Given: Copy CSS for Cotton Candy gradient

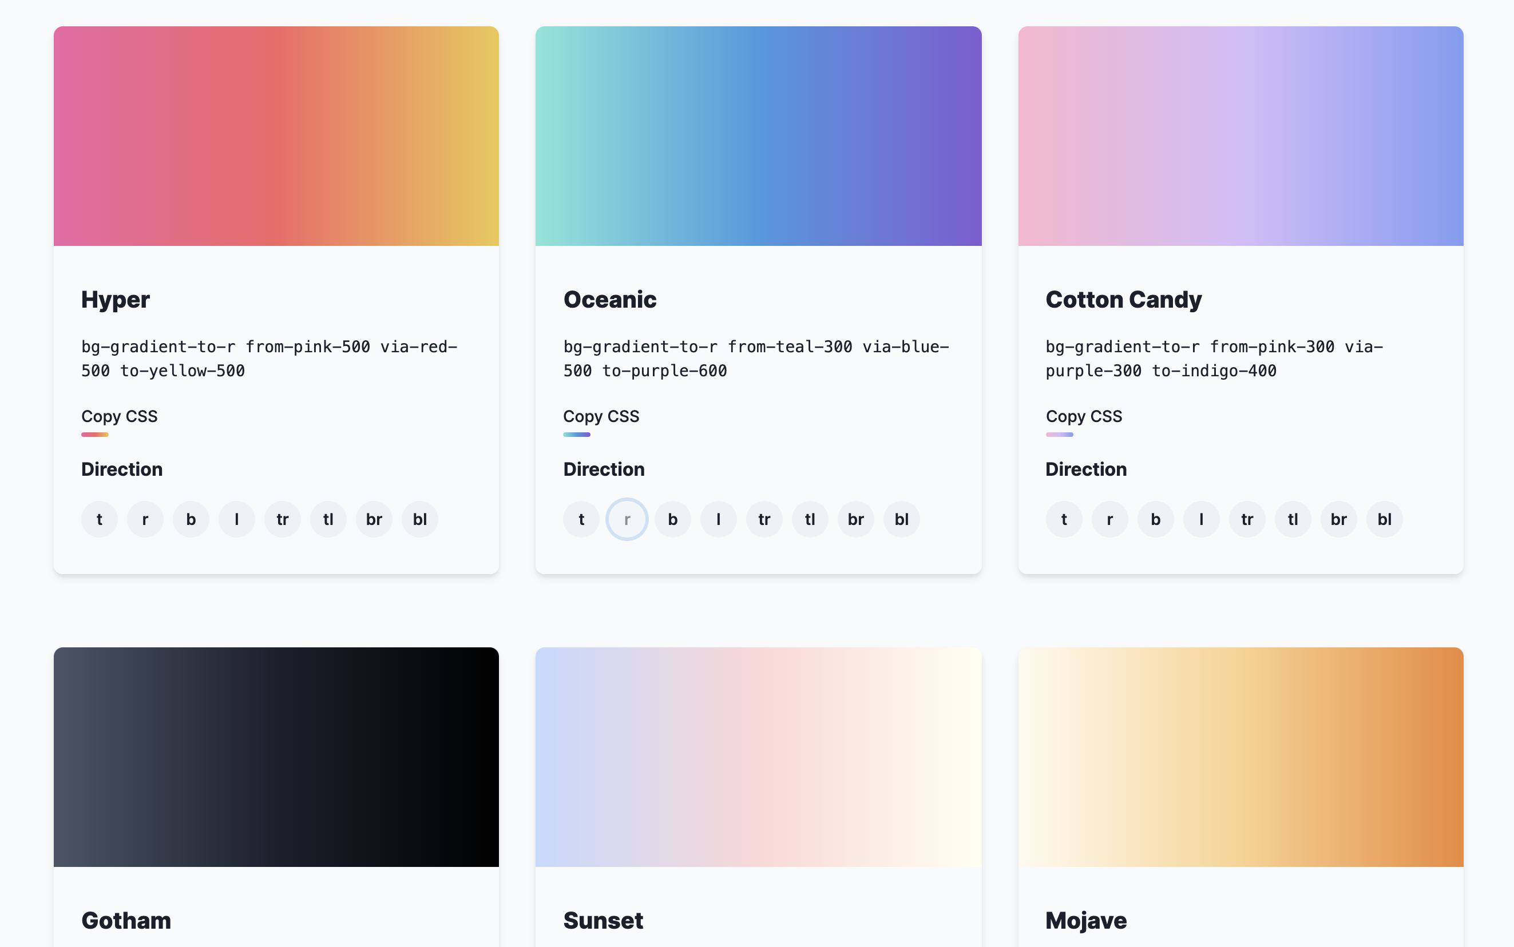Looking at the screenshot, I should tap(1084, 416).
